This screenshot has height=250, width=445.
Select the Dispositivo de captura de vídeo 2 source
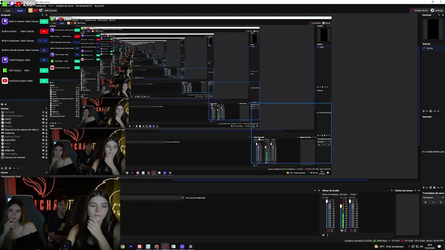coord(22,130)
